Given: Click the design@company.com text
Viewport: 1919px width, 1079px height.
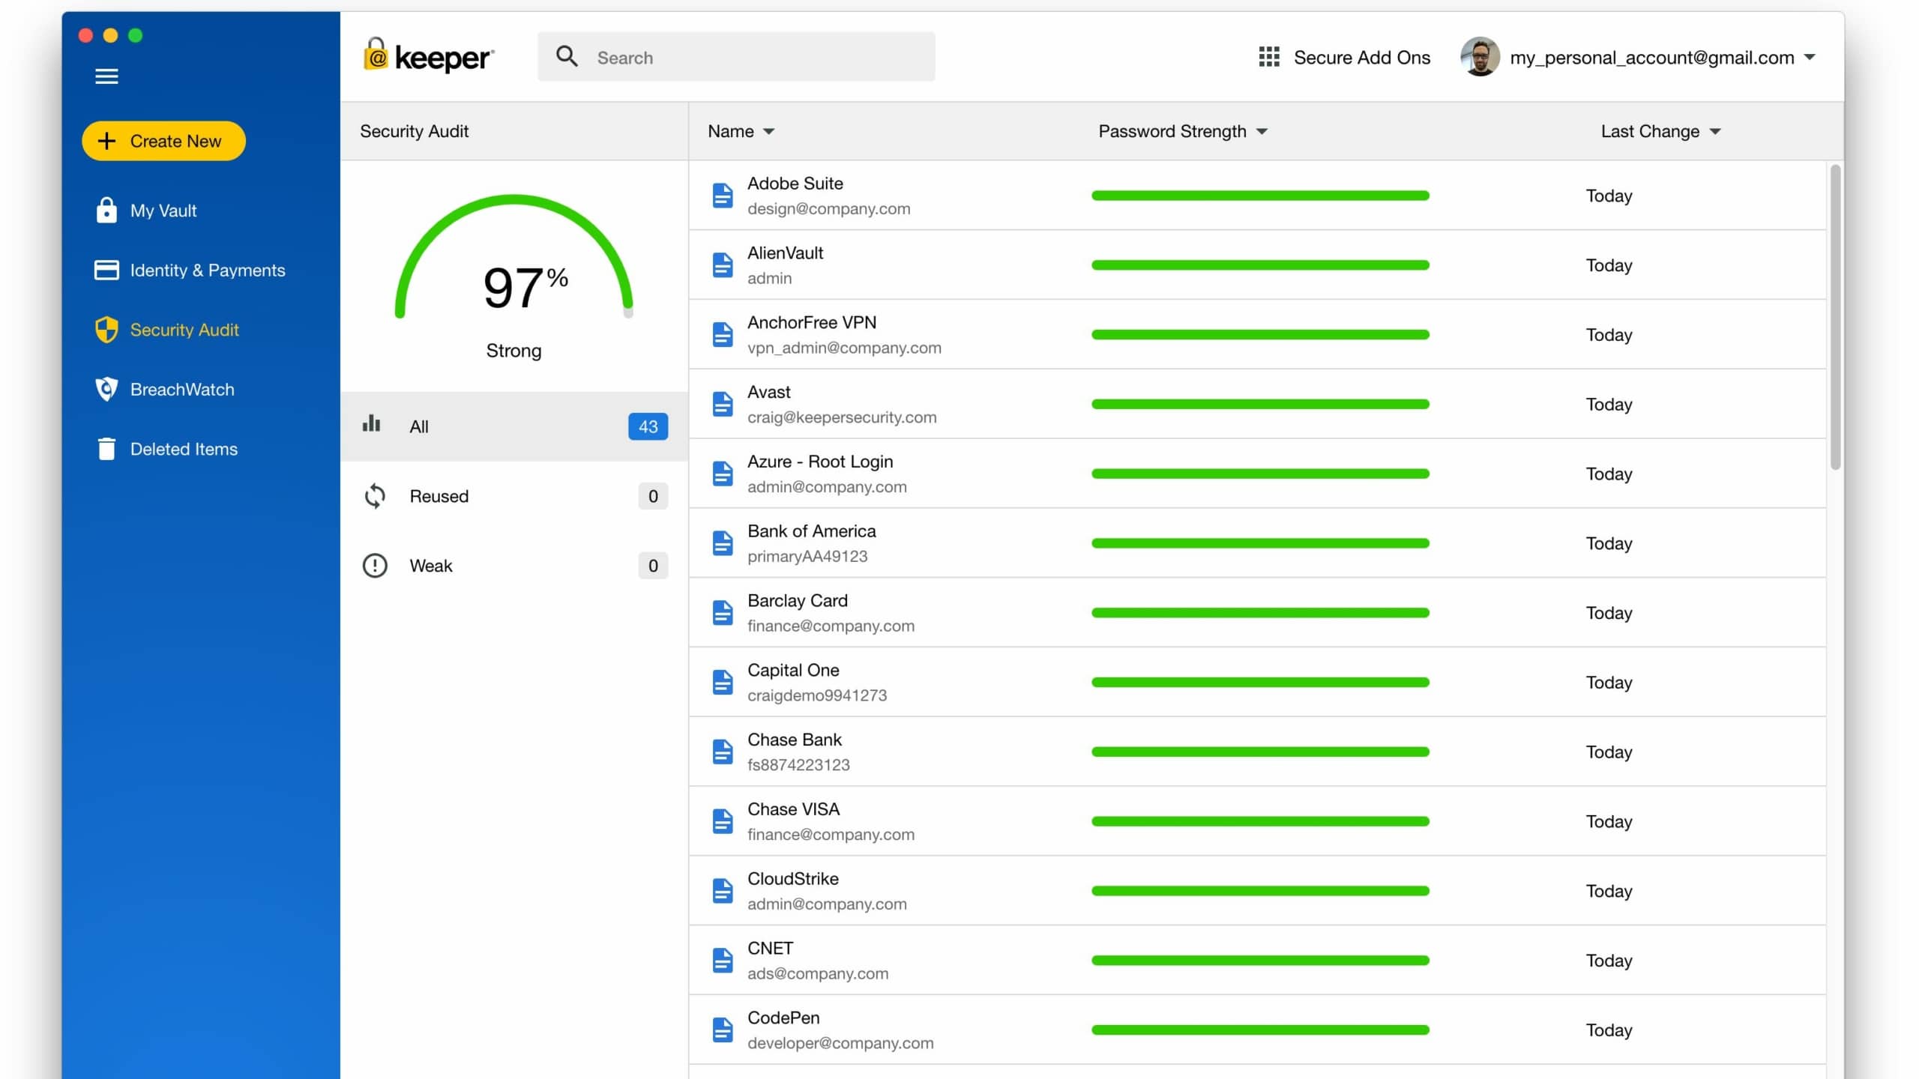Looking at the screenshot, I should click(x=828, y=209).
